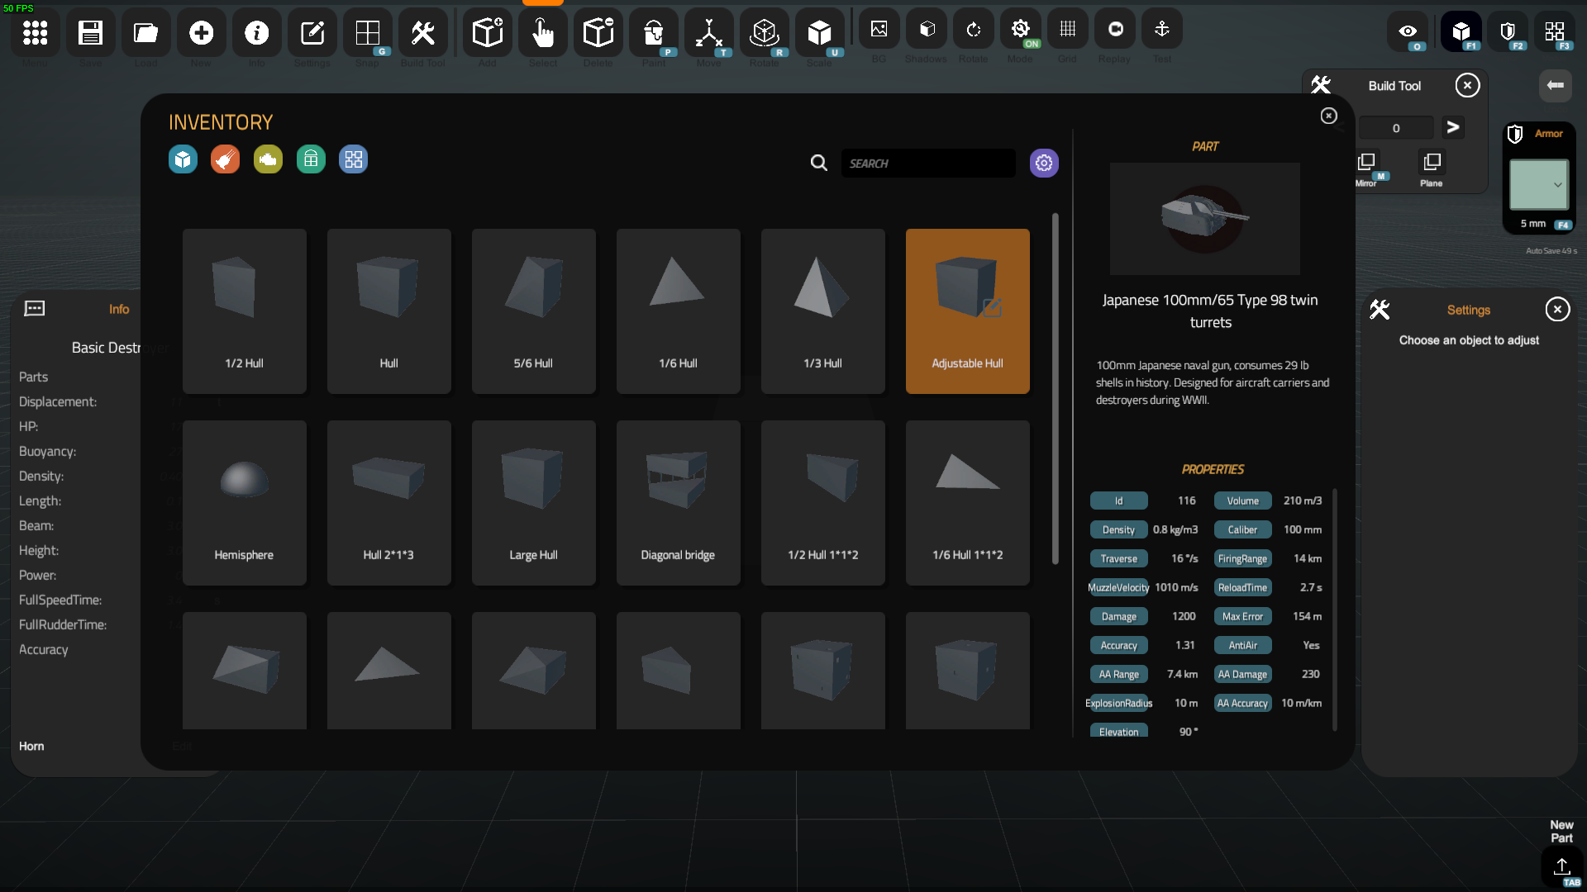Screen dimensions: 1587x892
Task: Switch to the Armor F2 view tab
Action: [x=1508, y=31]
